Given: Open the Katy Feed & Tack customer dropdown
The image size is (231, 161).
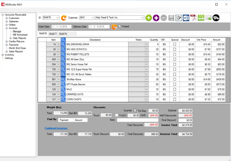Looking at the screenshot, I should [142, 17].
